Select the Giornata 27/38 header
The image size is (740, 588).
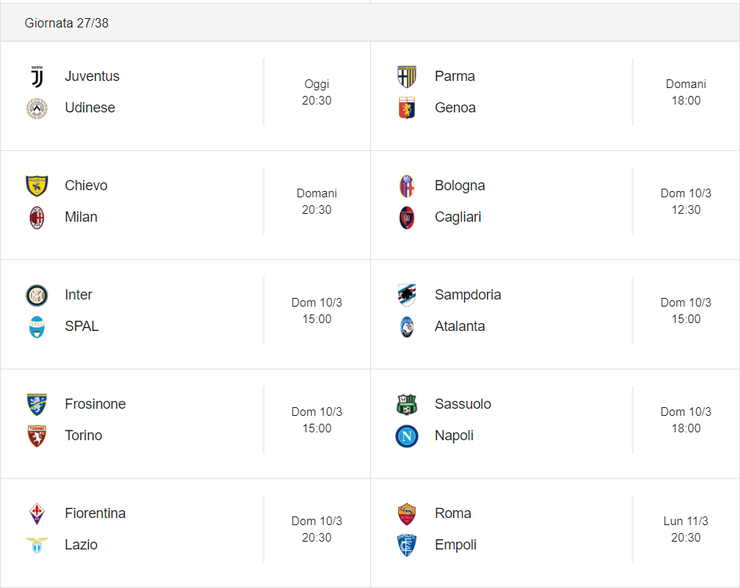coord(370,23)
